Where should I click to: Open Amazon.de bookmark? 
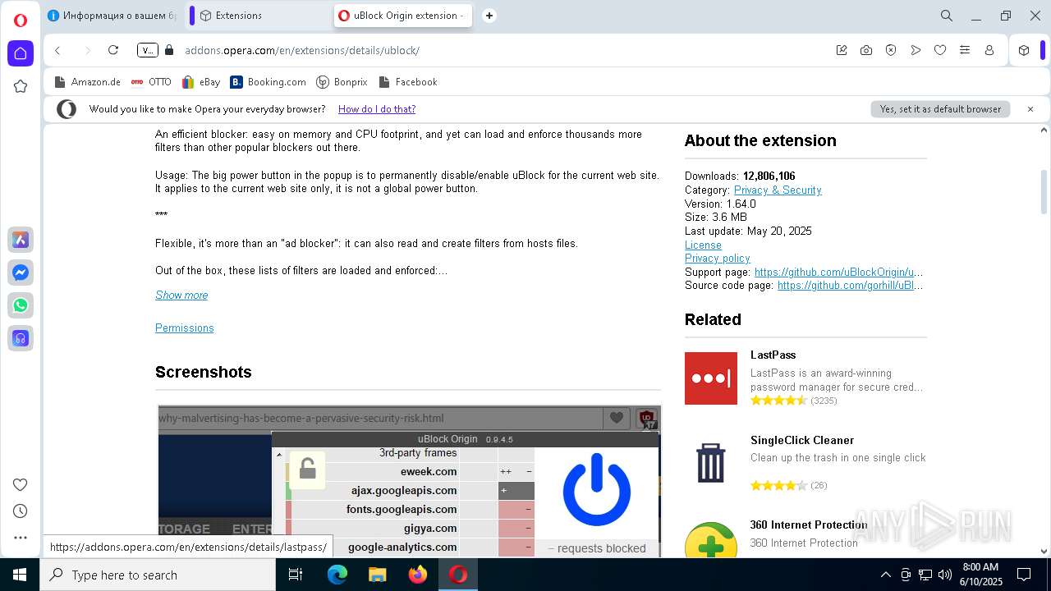[x=87, y=82]
